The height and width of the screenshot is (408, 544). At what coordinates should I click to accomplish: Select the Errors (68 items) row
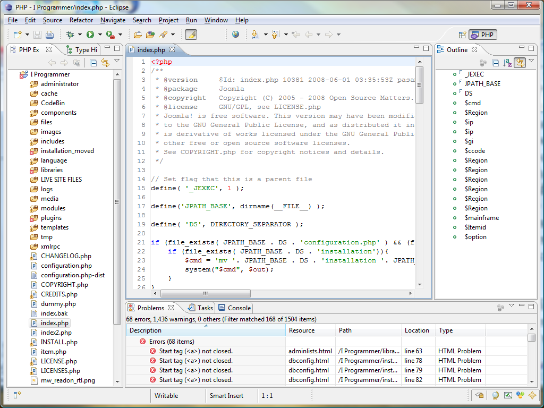pos(206,342)
